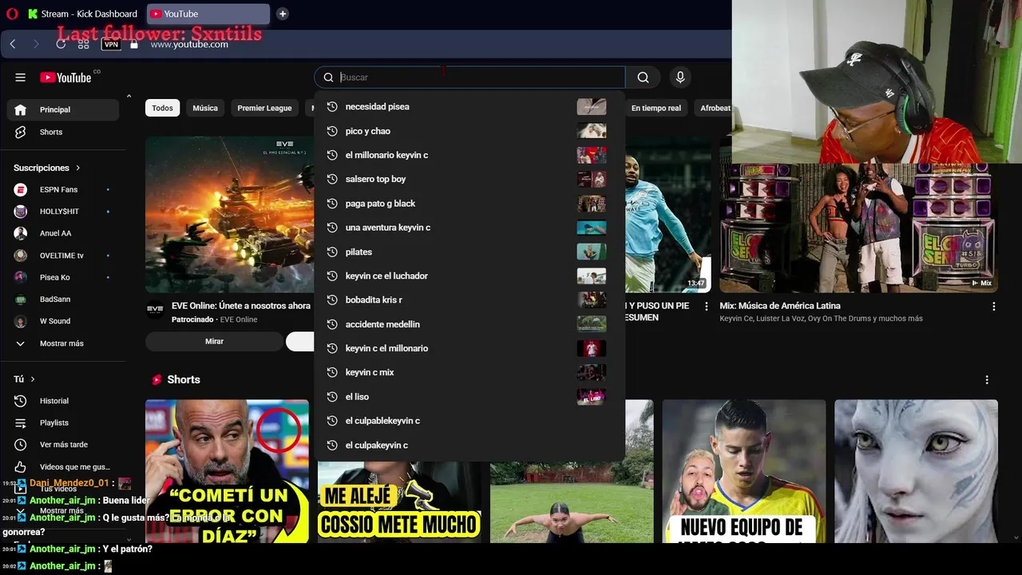Open Anuel AA channel subscription
Image resolution: width=1022 pixels, height=575 pixels.
(63, 233)
